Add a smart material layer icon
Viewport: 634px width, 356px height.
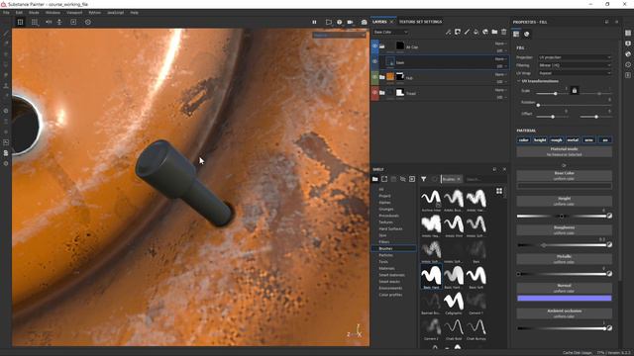pyautogui.click(x=485, y=32)
